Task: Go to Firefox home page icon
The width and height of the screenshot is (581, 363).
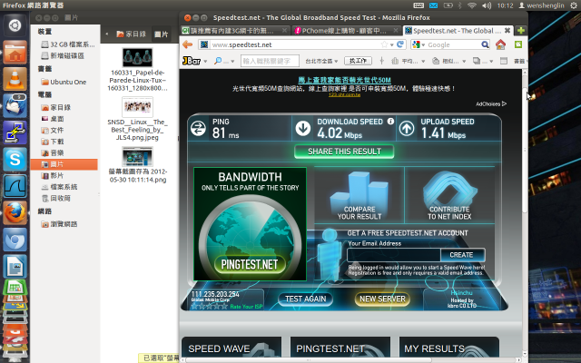Action: (x=500, y=44)
